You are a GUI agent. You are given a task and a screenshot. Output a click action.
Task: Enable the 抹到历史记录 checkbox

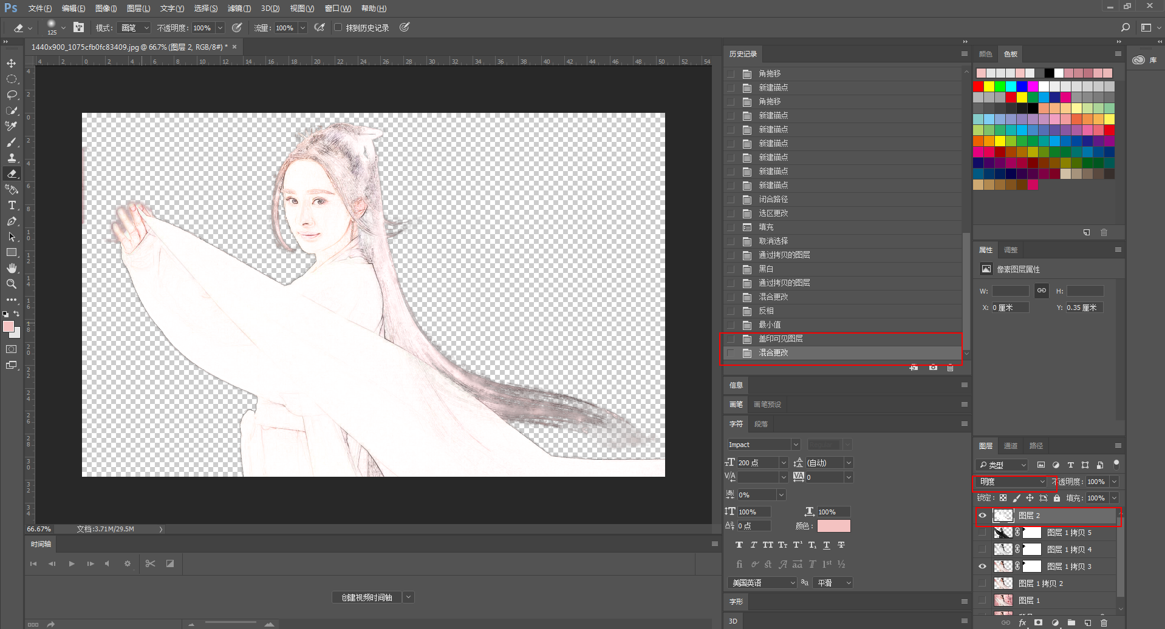338,27
